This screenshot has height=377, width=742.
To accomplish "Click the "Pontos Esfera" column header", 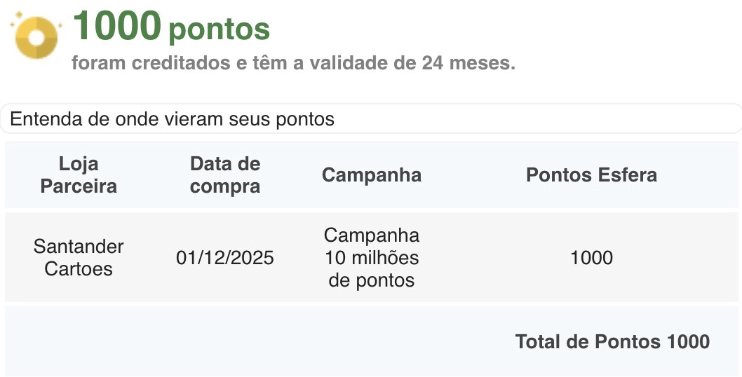I will [x=591, y=175].
